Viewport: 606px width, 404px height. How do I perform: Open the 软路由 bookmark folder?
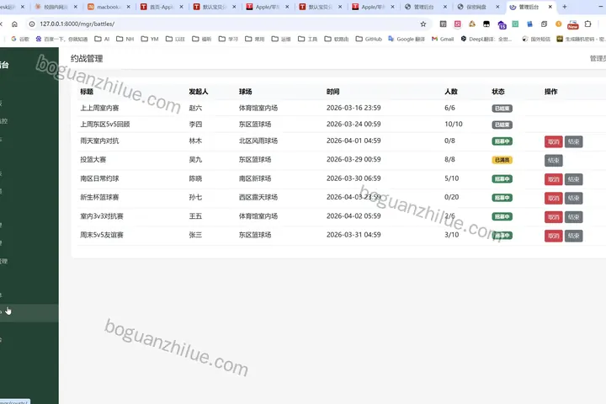[337, 39]
